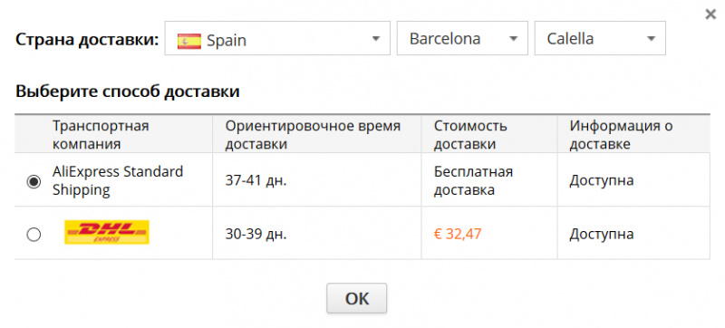Click the Стоимость доставки column header
725x328 pixels.
point(470,135)
